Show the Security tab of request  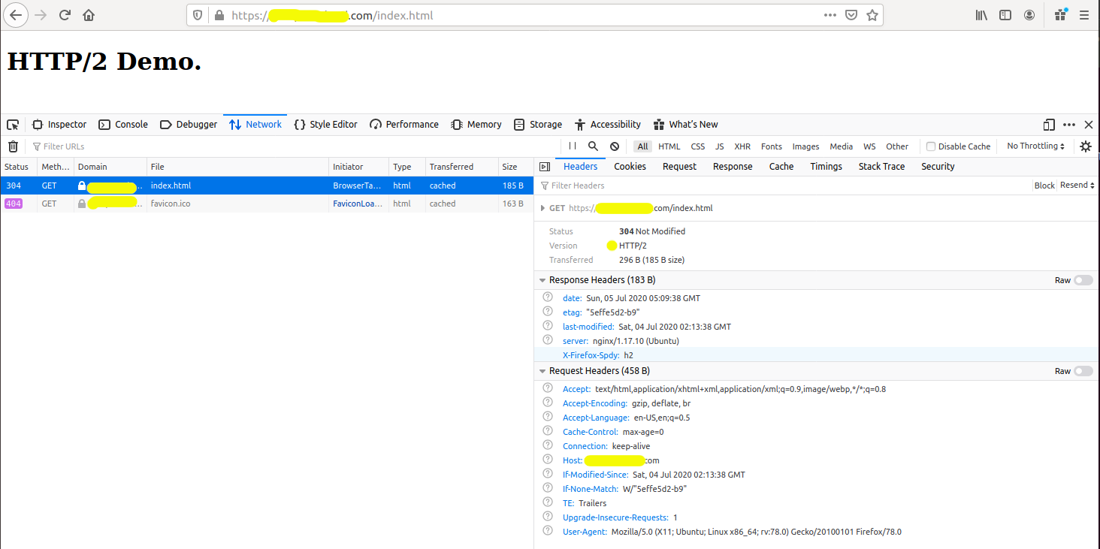point(938,167)
